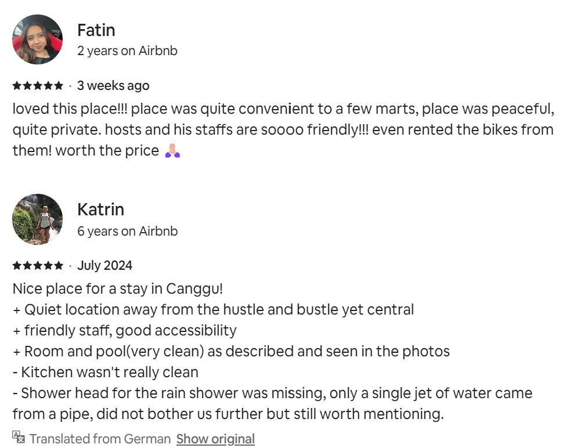The width and height of the screenshot is (577, 448).
Task: Click the praying hands emoji in Fatin's review
Action: 172,151
